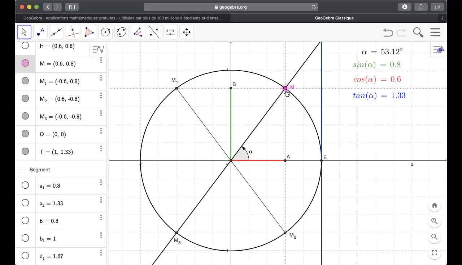Switch to the GeoGebra Classique tab
Screen dimensions: 462x265
(334, 18)
